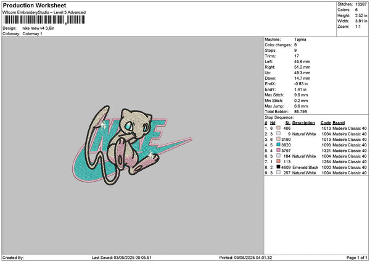Select the Down value '14.7 mm'
This screenshot has height=262, width=370.
(302, 78)
